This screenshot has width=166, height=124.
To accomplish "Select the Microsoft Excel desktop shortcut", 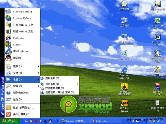I will pos(157,21).
